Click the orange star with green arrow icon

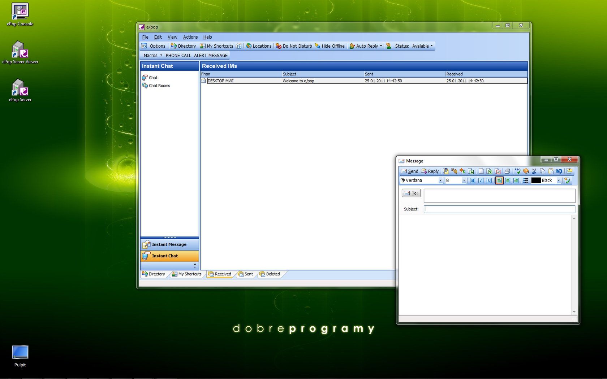point(462,171)
